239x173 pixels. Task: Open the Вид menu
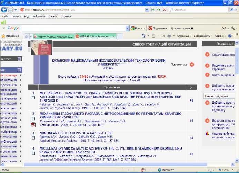27,16
